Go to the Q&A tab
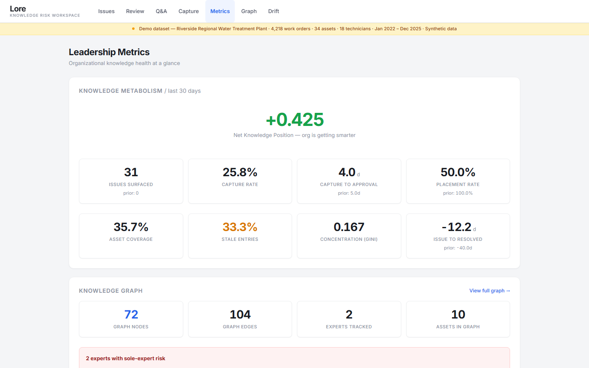This screenshot has height=368, width=589. (x=161, y=11)
